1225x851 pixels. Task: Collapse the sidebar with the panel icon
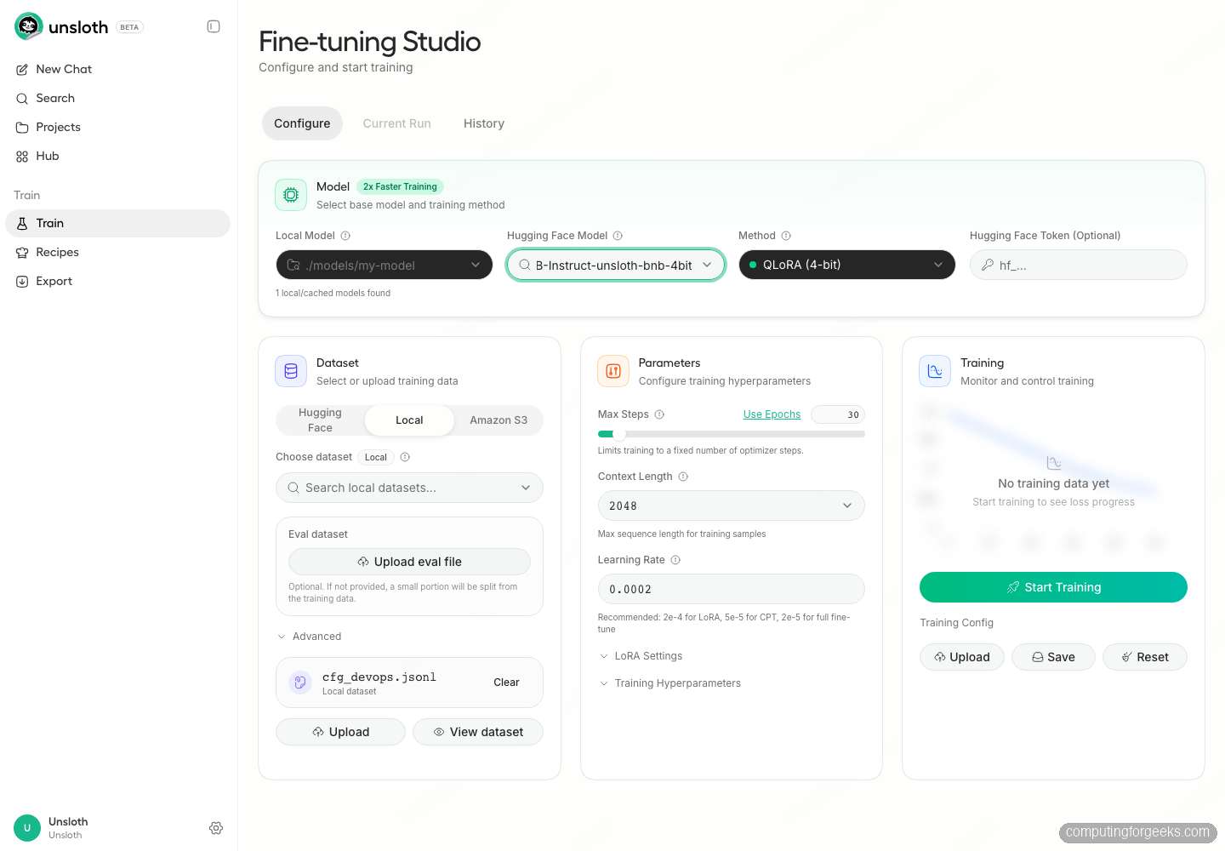point(214,26)
